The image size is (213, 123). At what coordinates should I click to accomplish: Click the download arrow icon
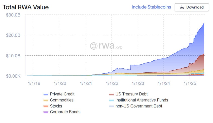point(182,7)
